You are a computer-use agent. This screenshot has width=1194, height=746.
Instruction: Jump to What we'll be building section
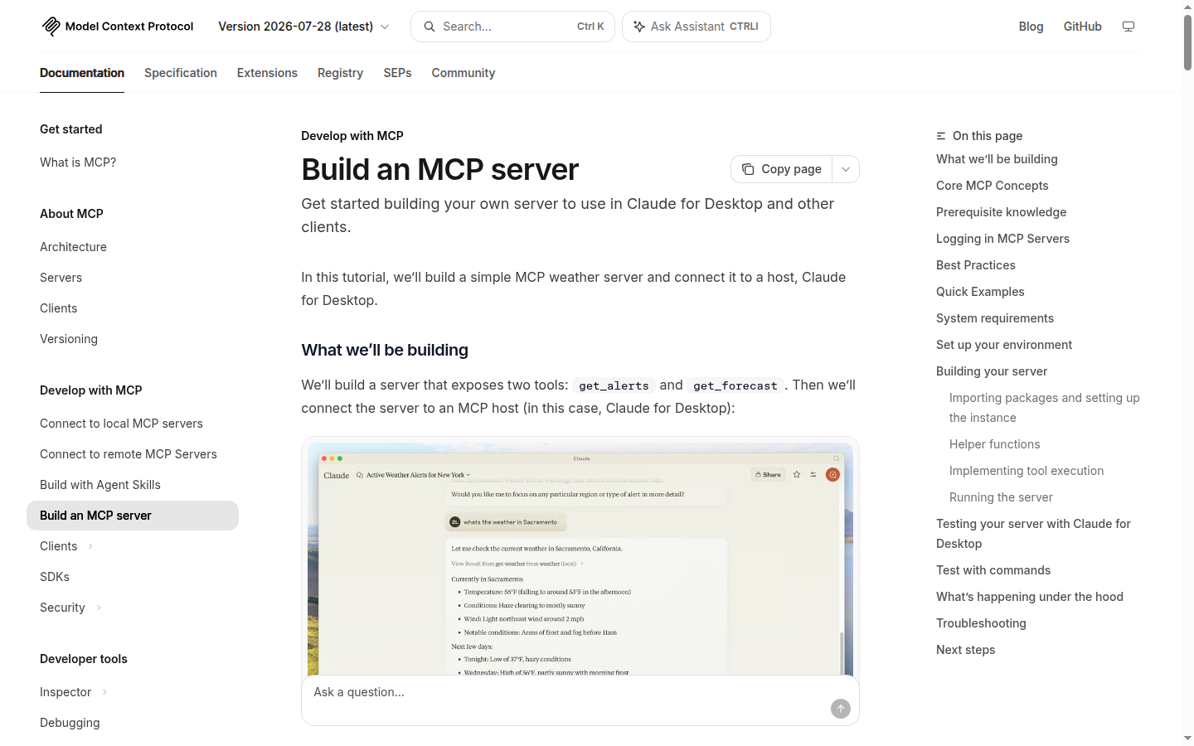tap(997, 159)
